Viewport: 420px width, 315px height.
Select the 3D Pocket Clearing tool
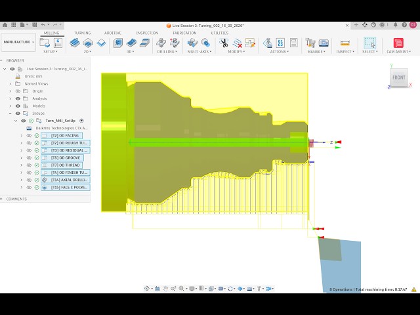131,43
